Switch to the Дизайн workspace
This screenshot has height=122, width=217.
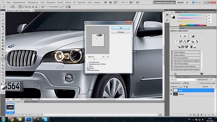point(180,2)
